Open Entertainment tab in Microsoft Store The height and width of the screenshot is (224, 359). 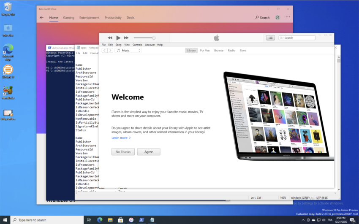(89, 18)
